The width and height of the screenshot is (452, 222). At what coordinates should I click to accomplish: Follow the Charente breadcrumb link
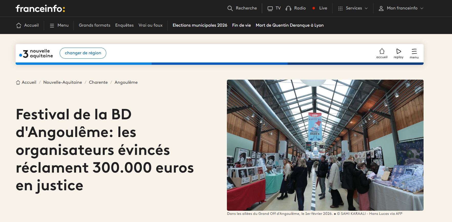coord(98,82)
